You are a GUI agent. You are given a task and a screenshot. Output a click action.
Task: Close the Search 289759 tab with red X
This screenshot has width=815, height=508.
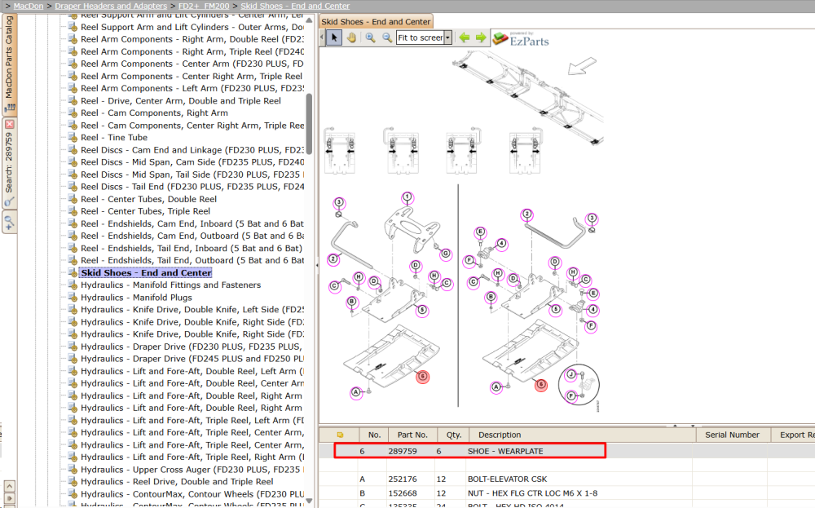coord(9,124)
